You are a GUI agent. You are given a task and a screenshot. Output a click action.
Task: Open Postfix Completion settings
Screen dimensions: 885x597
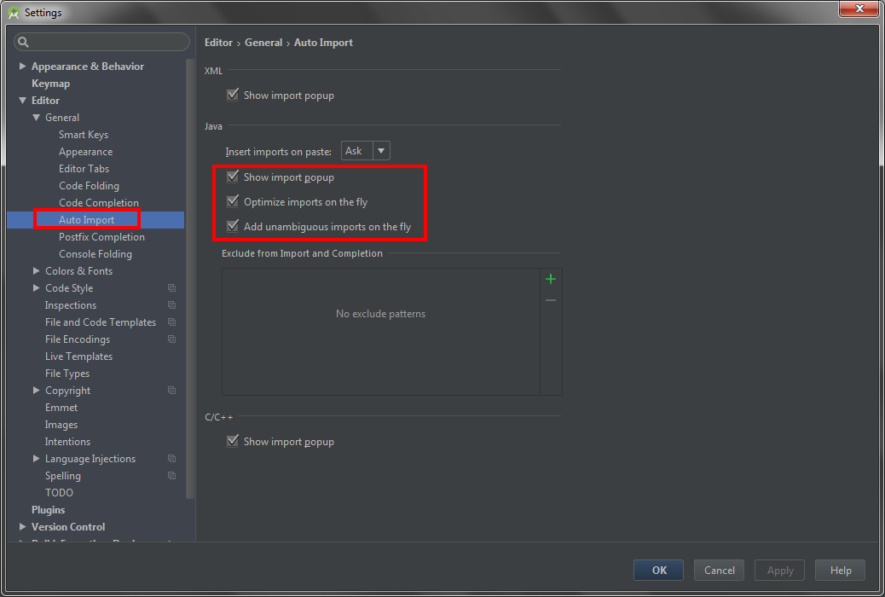coord(101,237)
